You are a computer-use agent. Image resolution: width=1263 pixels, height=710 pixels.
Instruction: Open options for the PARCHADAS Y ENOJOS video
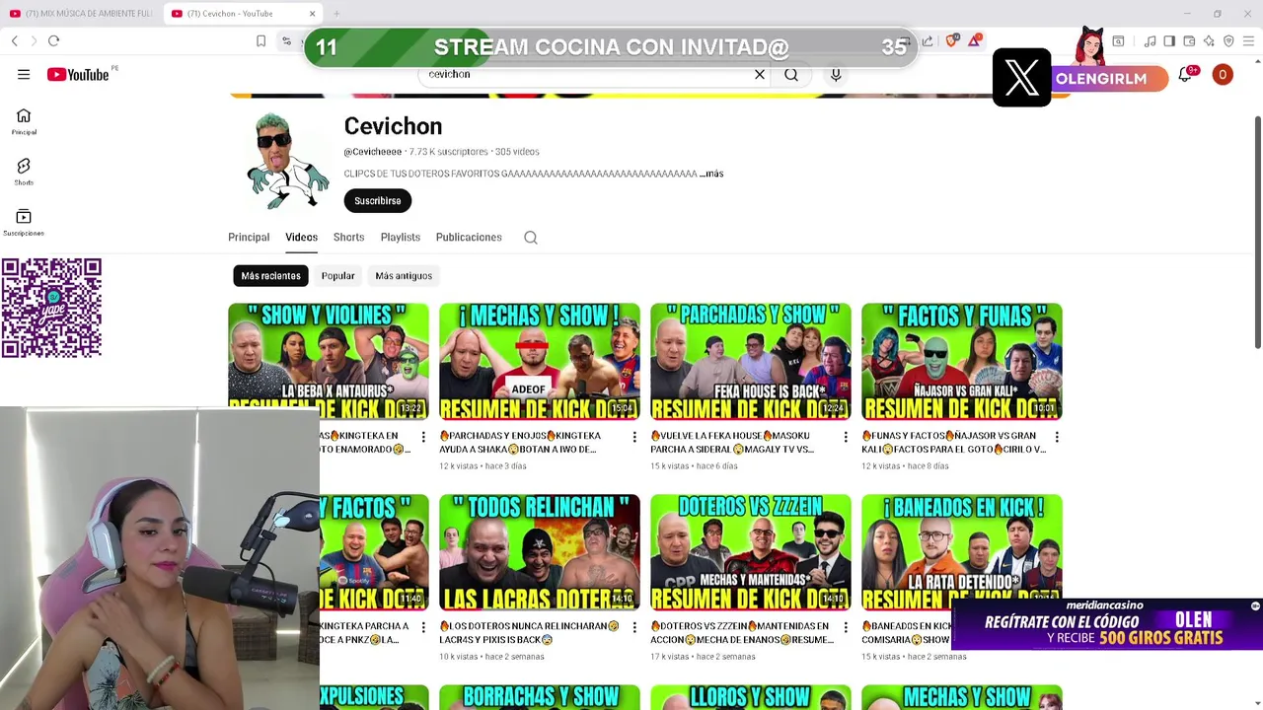(634, 437)
